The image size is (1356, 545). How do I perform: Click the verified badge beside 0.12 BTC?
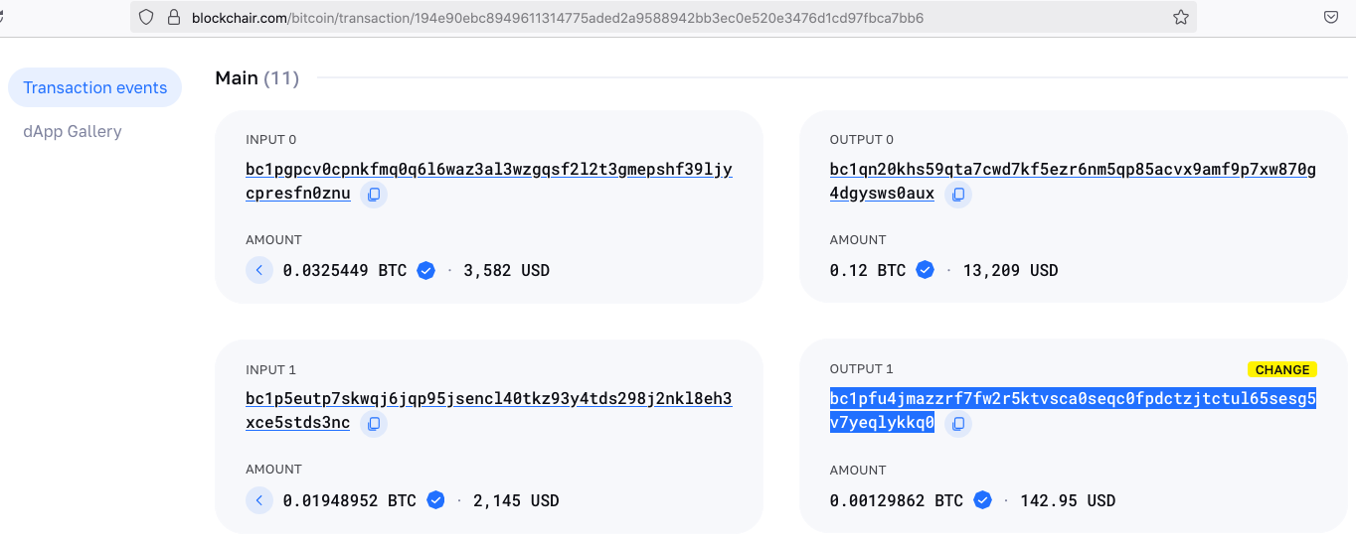tap(925, 270)
